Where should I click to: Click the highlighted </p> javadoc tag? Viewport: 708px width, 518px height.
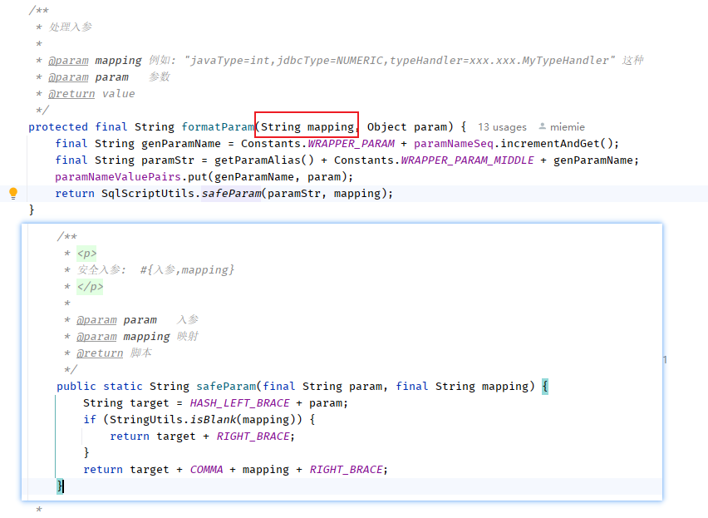pos(90,287)
